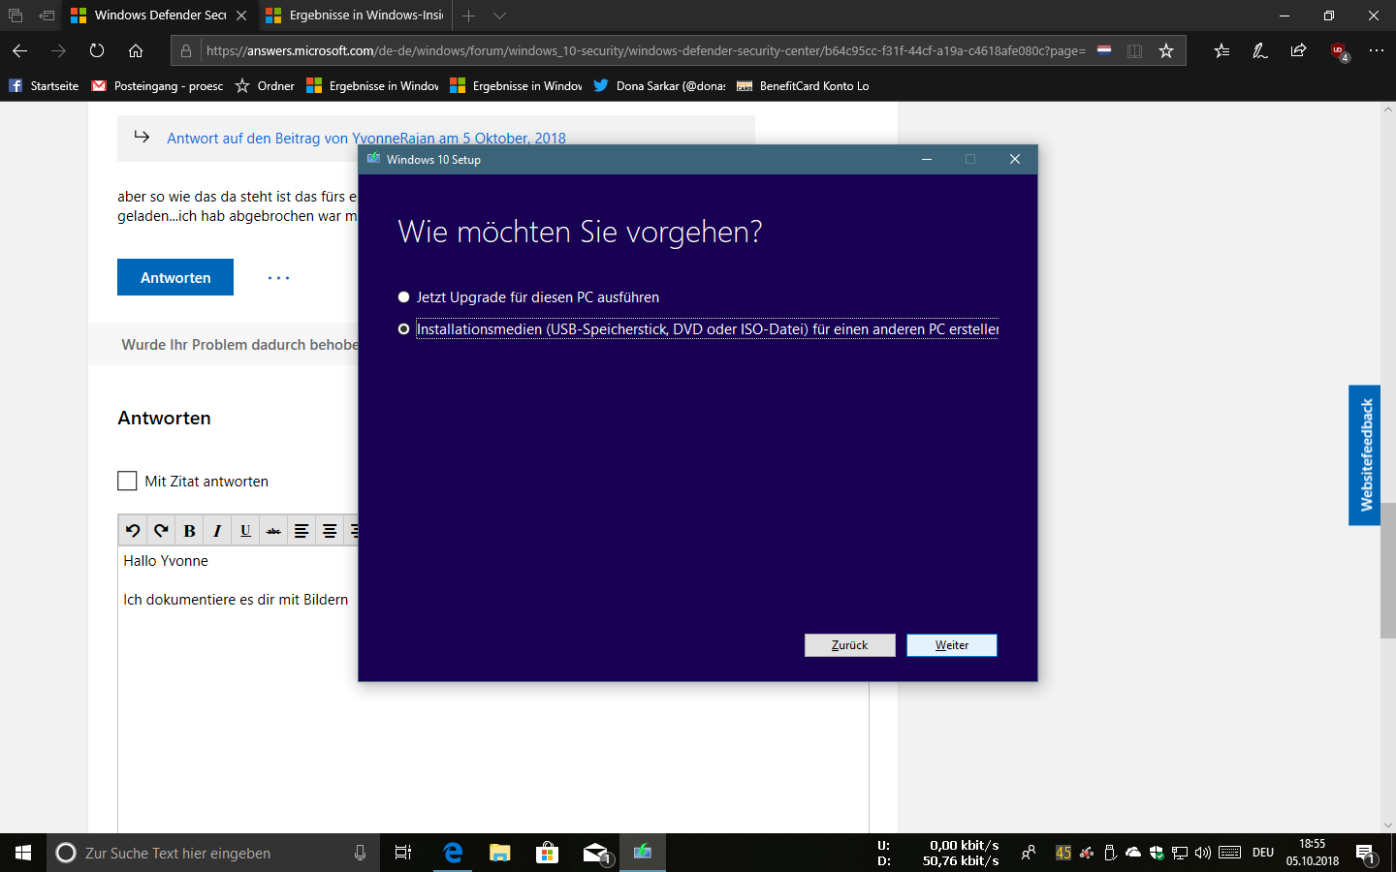The width and height of the screenshot is (1396, 872).
Task: Click the taskbar search box 'Zur Suche Text hier eingeben'
Action: pyautogui.click(x=213, y=853)
